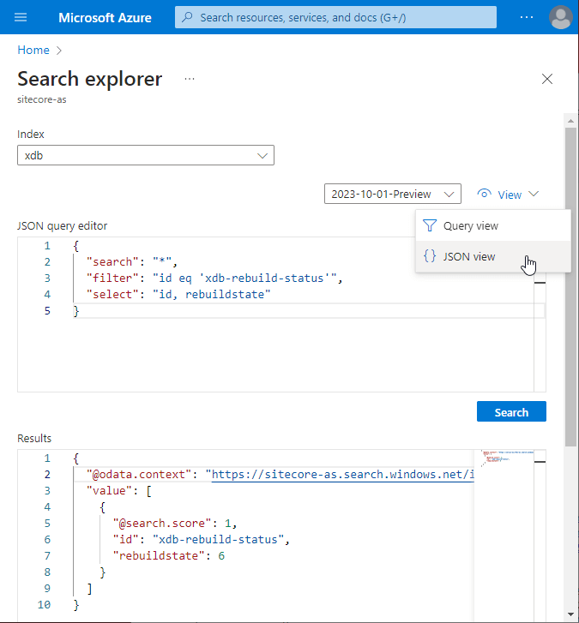Click the funnel icon for Query view
Screen dimensions: 579x623
(430, 225)
